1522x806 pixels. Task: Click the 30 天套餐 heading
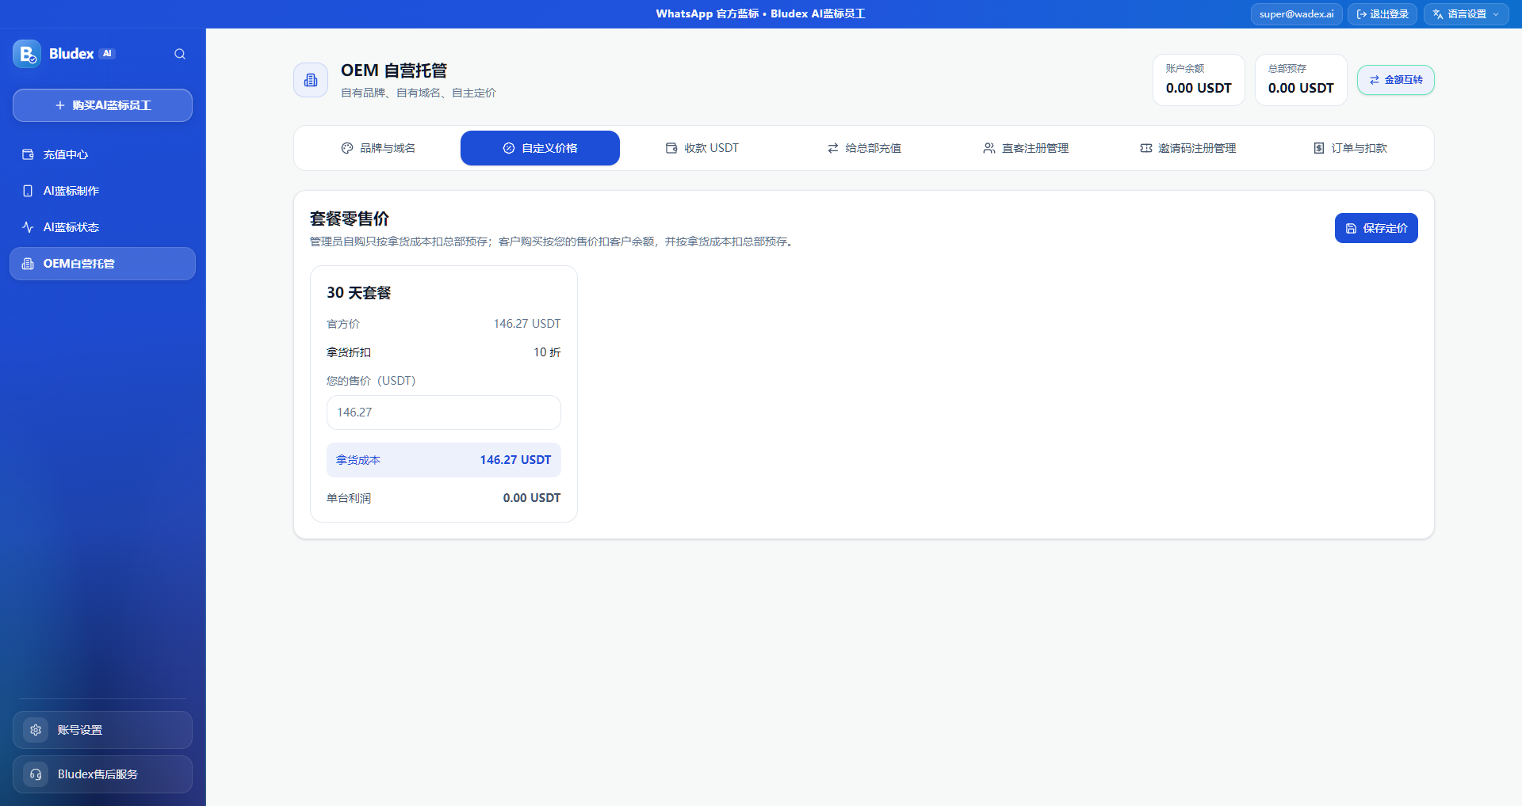359,293
